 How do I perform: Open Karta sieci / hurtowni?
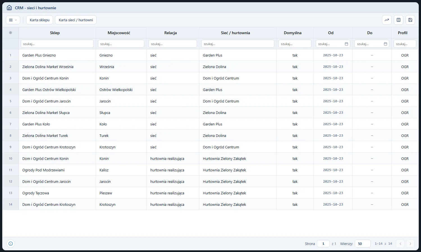pos(76,20)
